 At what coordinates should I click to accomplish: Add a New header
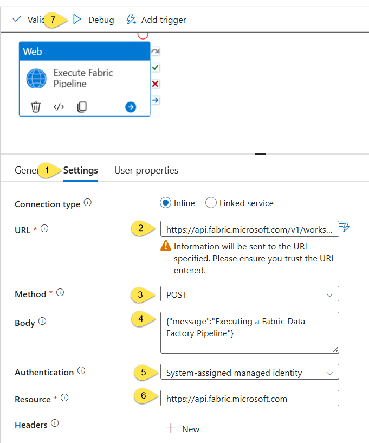click(x=183, y=428)
